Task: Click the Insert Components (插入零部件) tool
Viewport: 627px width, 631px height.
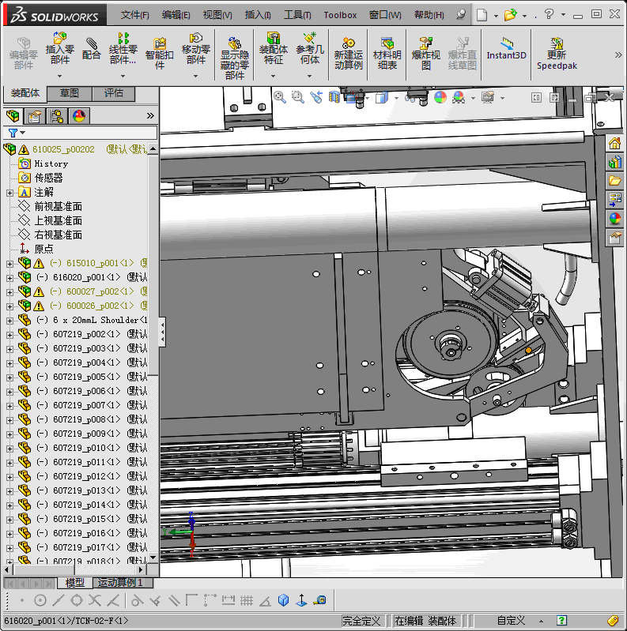Action: click(60, 49)
